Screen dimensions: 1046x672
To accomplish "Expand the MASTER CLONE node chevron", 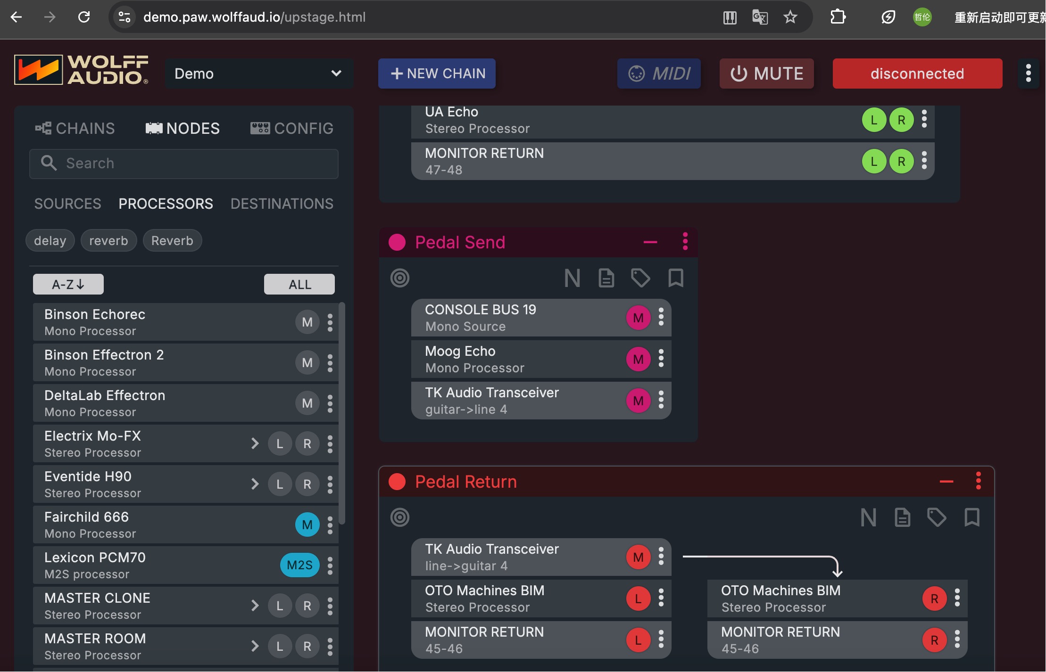I will (x=255, y=606).
